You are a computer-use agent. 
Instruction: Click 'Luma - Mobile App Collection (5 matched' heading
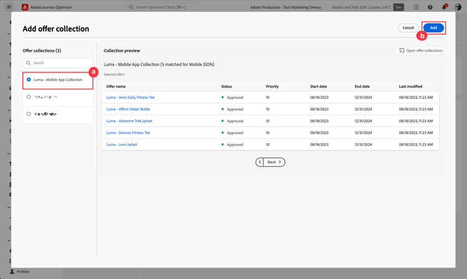tap(159, 64)
